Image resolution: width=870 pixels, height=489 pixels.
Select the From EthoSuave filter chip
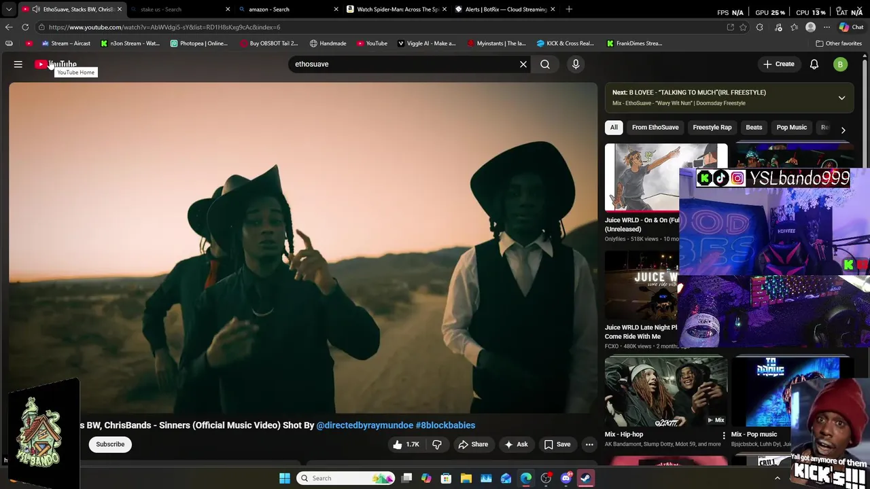(655, 127)
